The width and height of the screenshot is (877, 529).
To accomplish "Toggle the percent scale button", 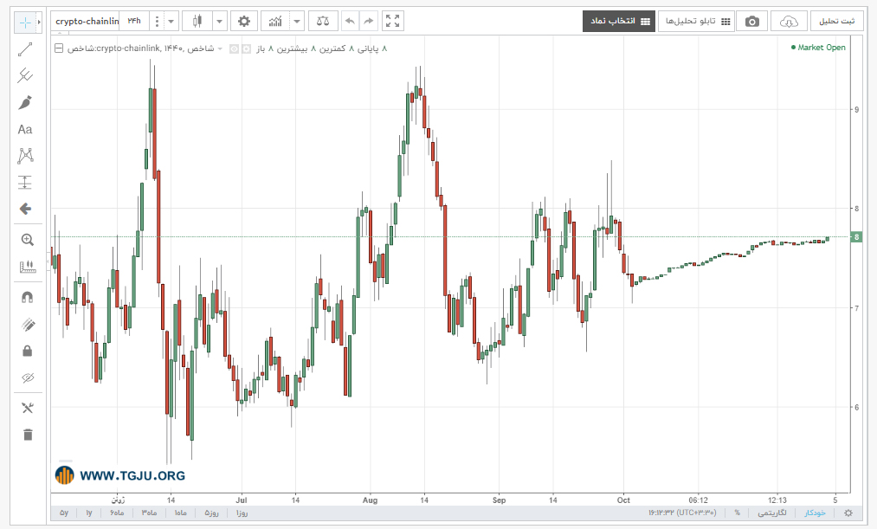I will pyautogui.click(x=737, y=513).
